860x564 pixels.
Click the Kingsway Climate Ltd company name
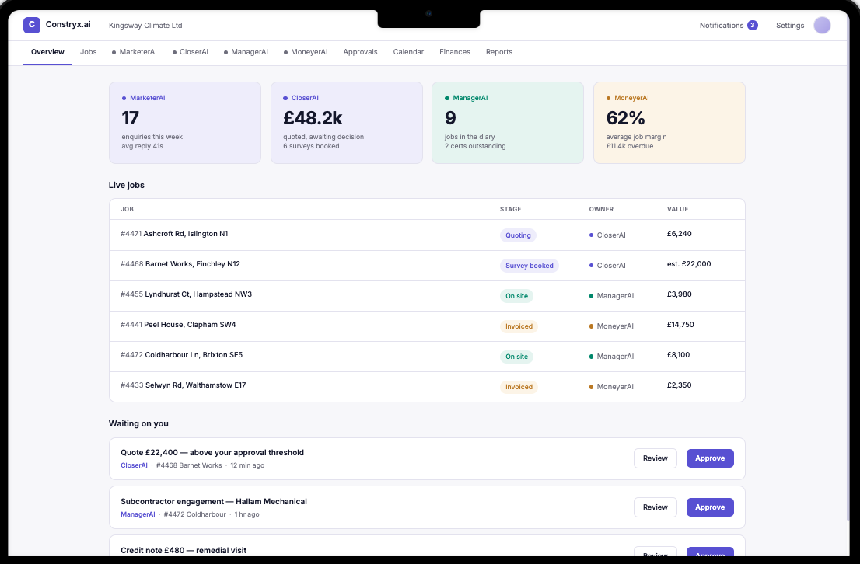coord(145,25)
